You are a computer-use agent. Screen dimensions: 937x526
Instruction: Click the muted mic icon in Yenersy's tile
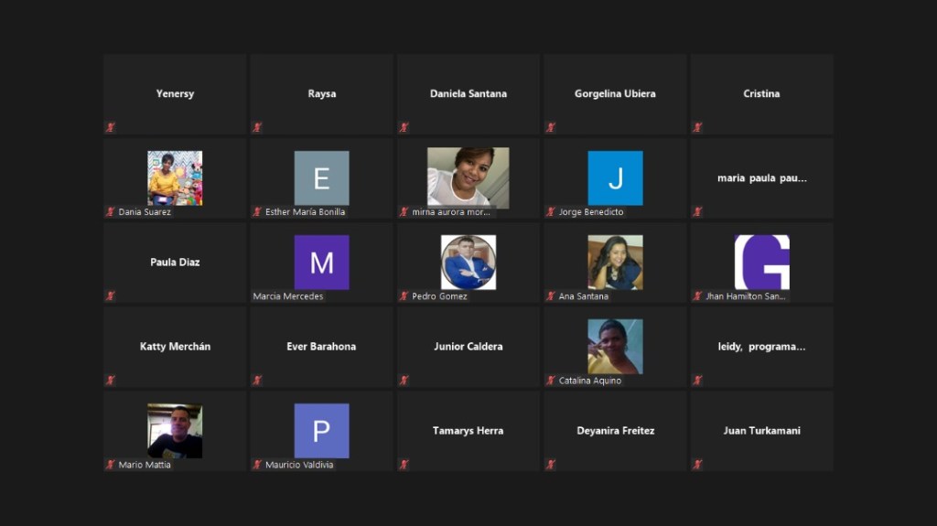111,127
